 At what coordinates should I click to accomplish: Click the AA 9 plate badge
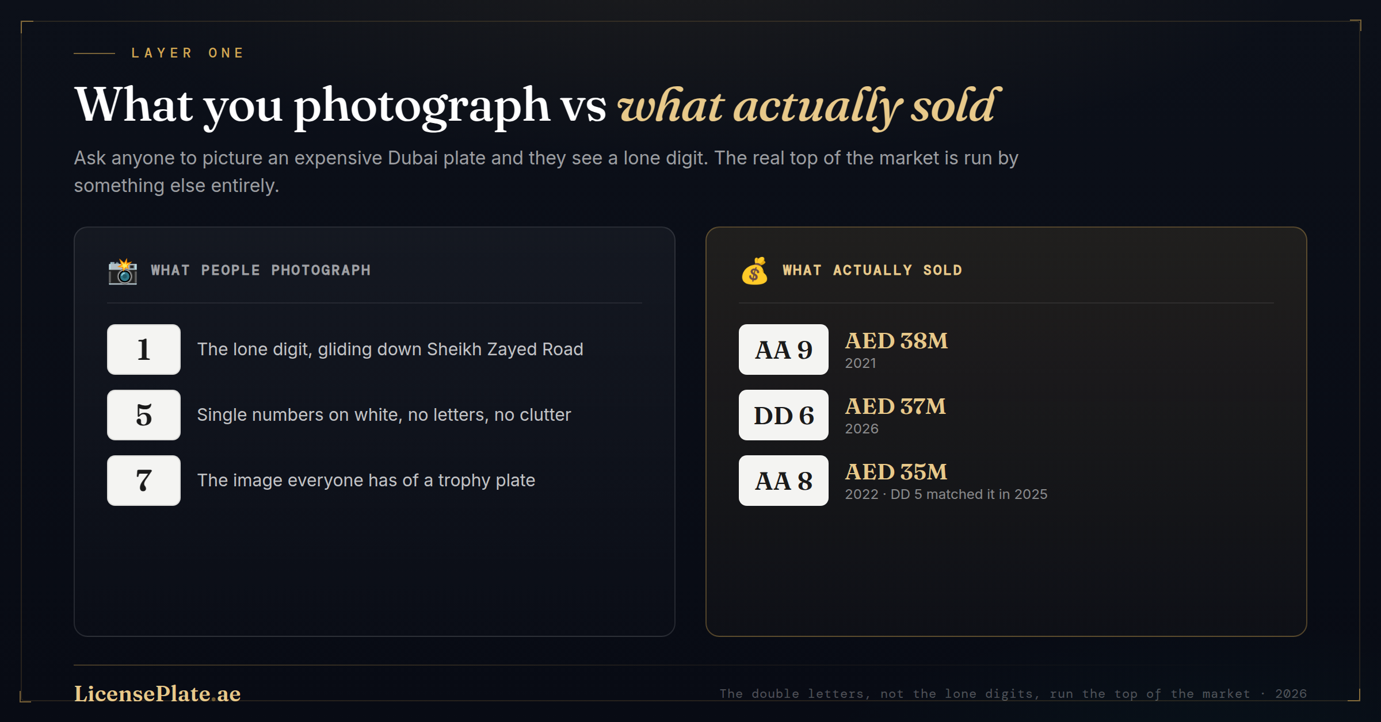[784, 350]
